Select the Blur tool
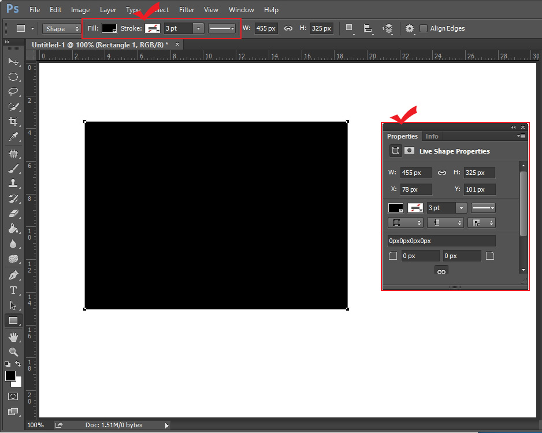 tap(13, 244)
